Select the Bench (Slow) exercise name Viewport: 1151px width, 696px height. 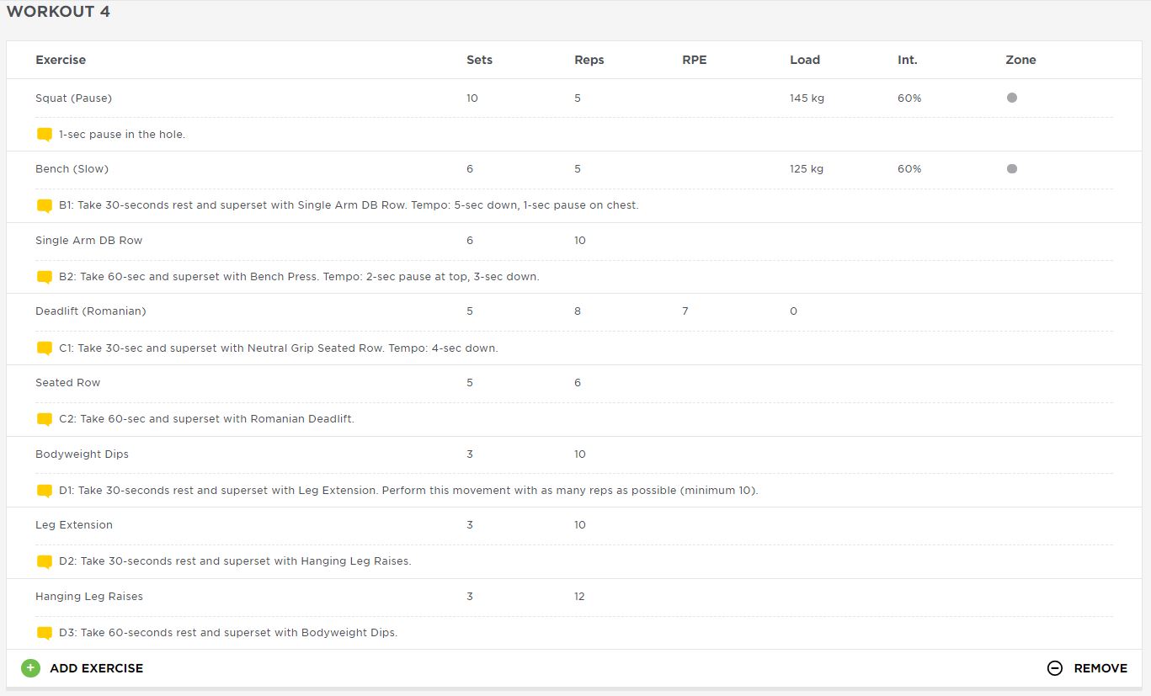pos(72,169)
